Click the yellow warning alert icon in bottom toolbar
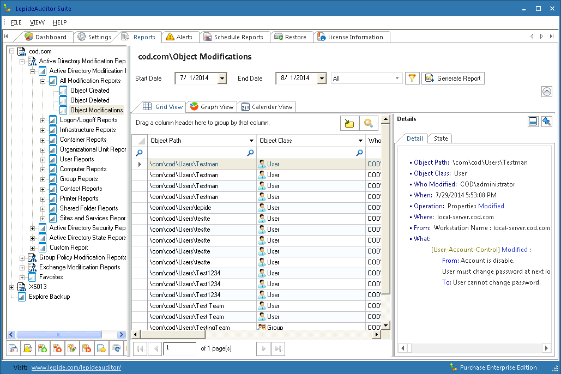 (x=28, y=348)
